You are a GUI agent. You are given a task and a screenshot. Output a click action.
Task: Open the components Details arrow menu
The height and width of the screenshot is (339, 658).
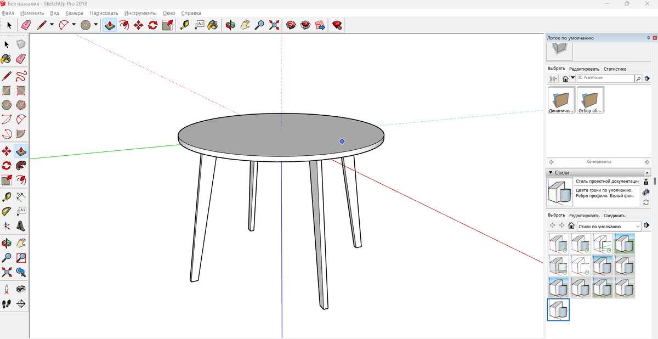point(646,78)
